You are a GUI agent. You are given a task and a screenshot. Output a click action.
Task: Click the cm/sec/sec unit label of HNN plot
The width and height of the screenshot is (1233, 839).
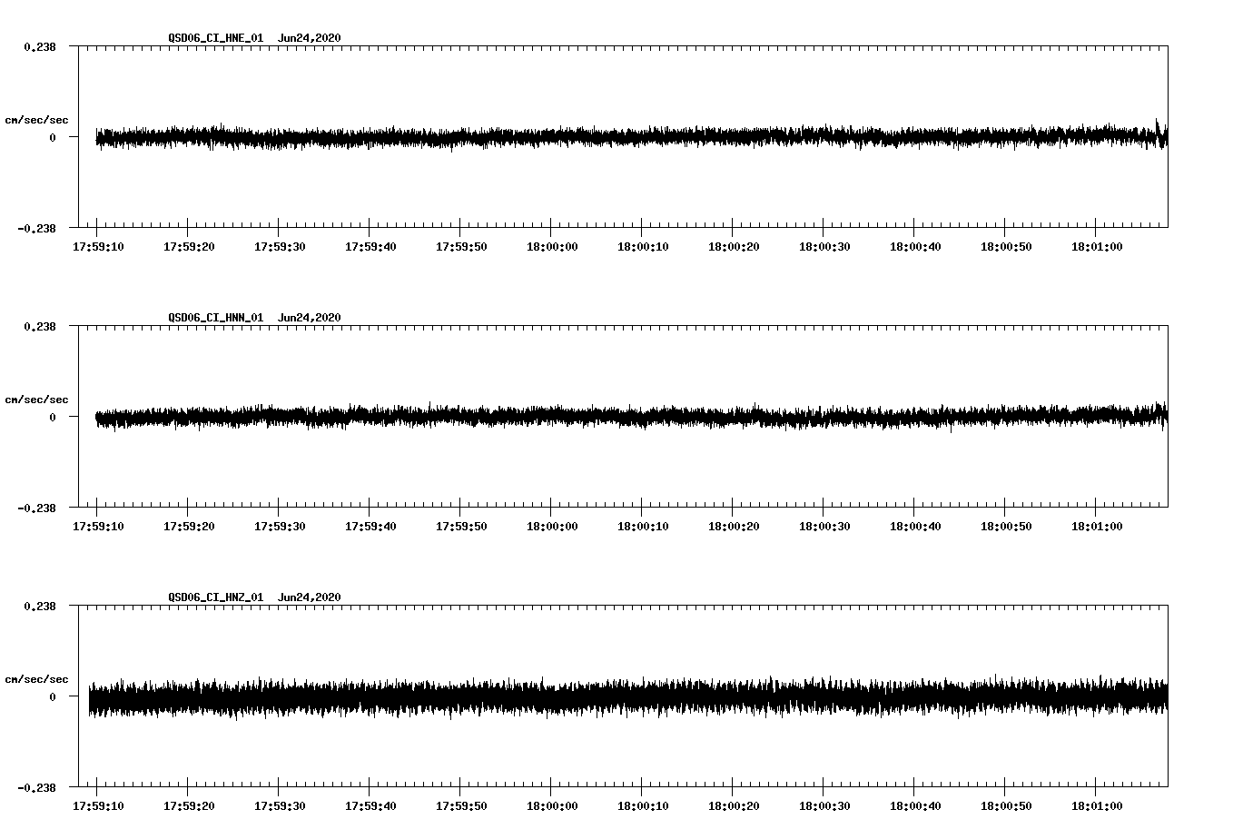[36, 400]
